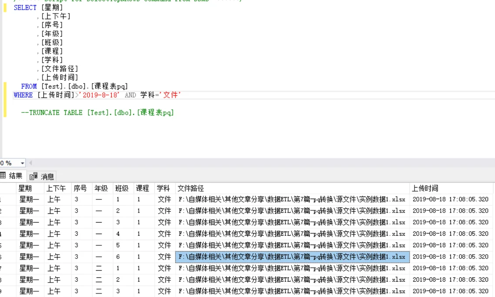The height and width of the screenshot is (297, 495).
Task: Click the messages icon beside 消息
Action: click(33, 176)
